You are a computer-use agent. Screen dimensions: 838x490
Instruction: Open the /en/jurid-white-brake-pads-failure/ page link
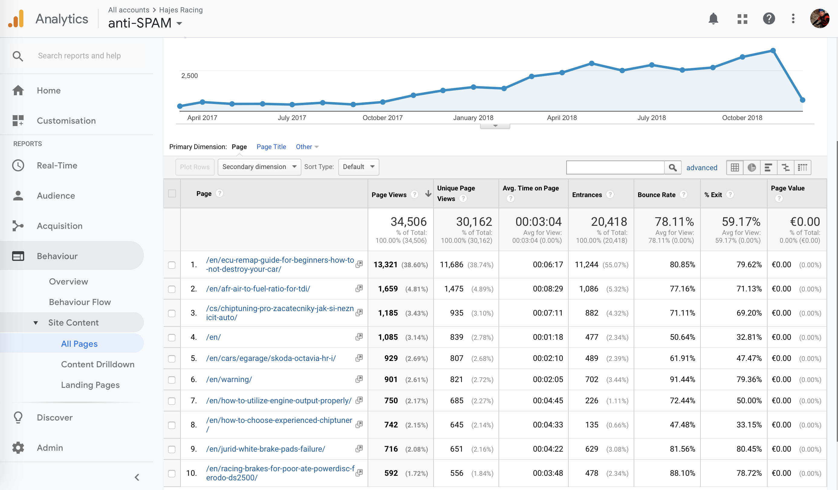(265, 449)
